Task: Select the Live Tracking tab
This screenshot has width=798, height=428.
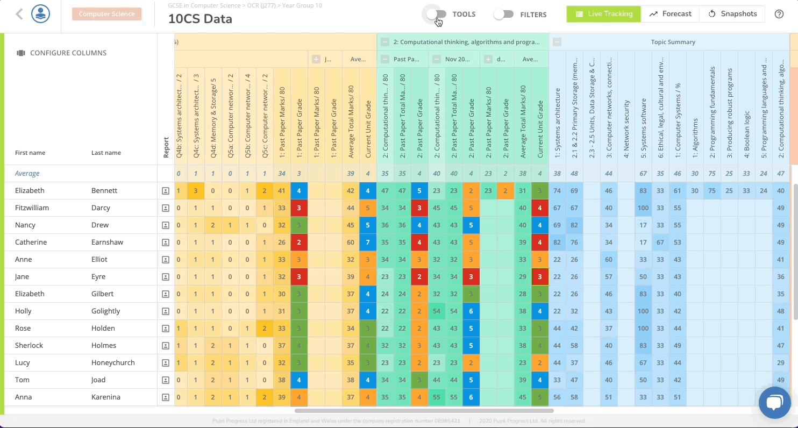Action: click(x=603, y=14)
